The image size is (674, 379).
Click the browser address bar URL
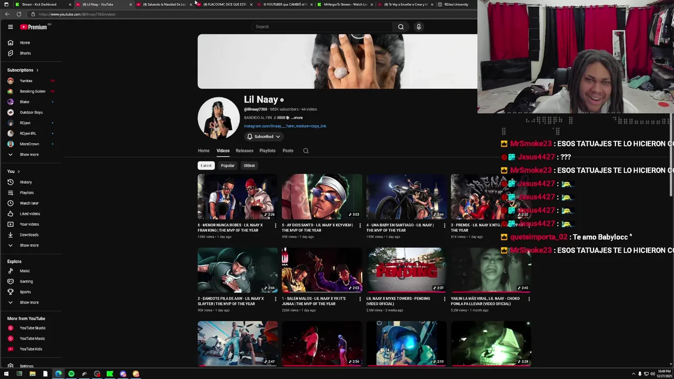[x=77, y=14]
